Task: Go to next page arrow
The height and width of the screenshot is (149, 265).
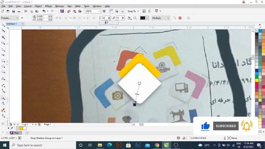Action: point(33,125)
